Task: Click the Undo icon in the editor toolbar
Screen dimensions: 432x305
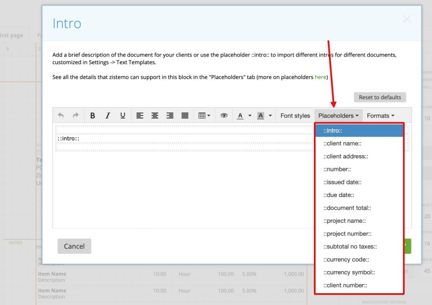Action: (x=60, y=115)
